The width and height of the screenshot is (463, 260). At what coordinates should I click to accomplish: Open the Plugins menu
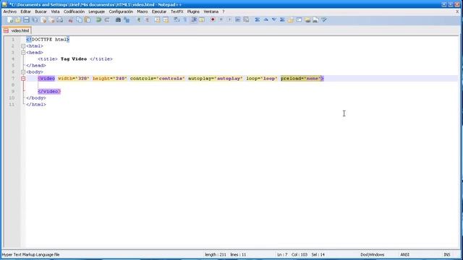[193, 12]
